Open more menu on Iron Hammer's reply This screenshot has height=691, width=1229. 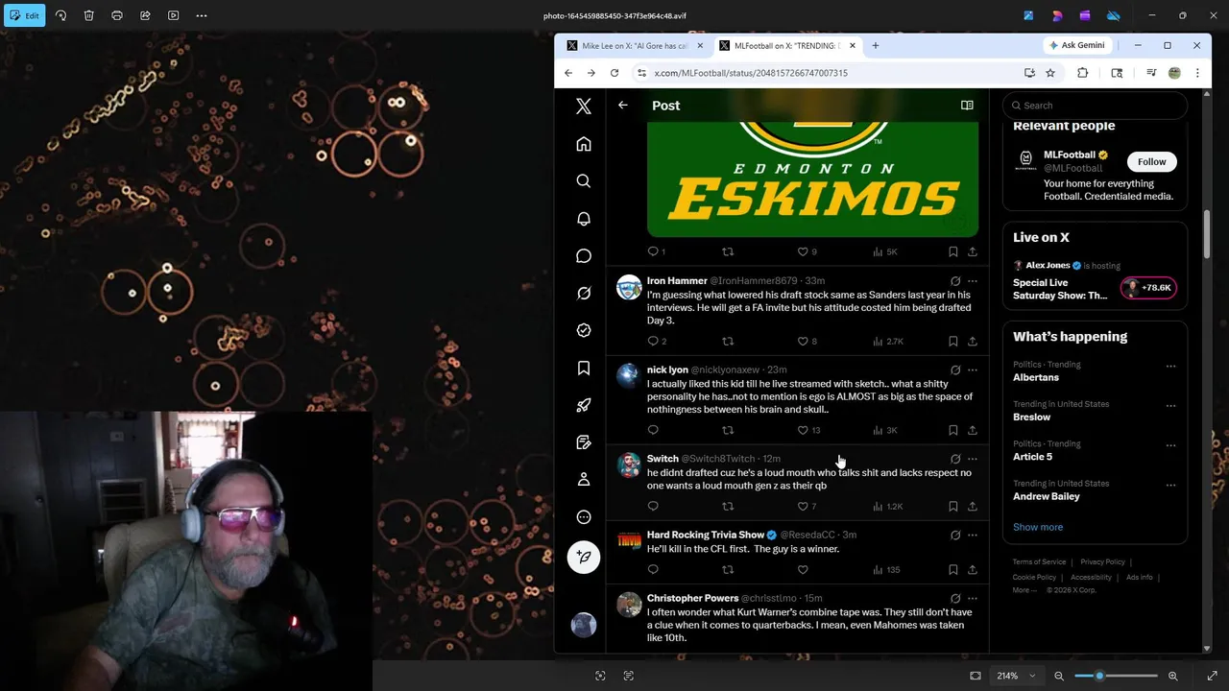(x=973, y=281)
